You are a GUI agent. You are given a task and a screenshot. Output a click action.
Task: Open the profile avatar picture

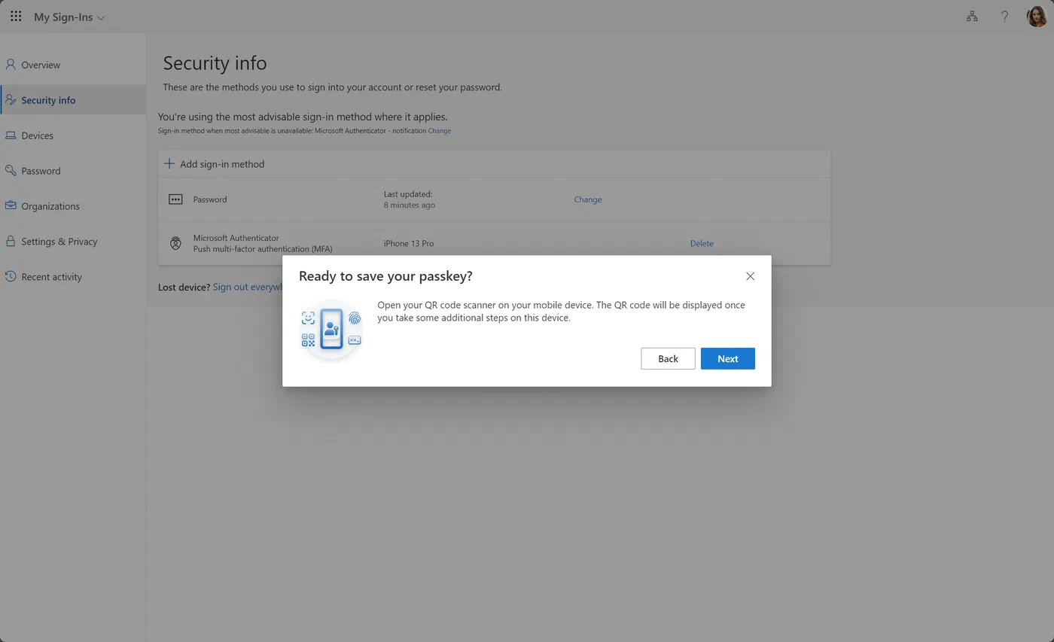pyautogui.click(x=1037, y=16)
